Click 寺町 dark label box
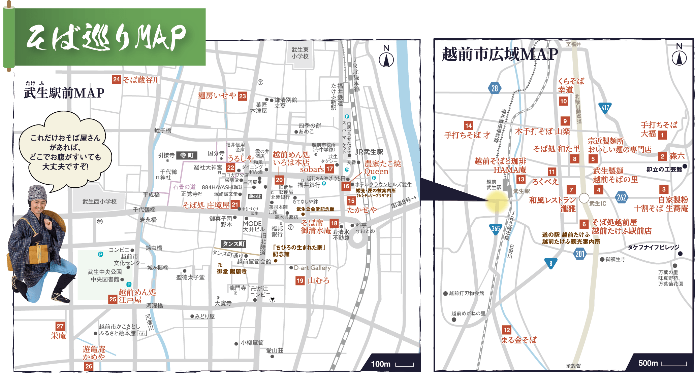This screenshot has width=695, height=373. 187,155
